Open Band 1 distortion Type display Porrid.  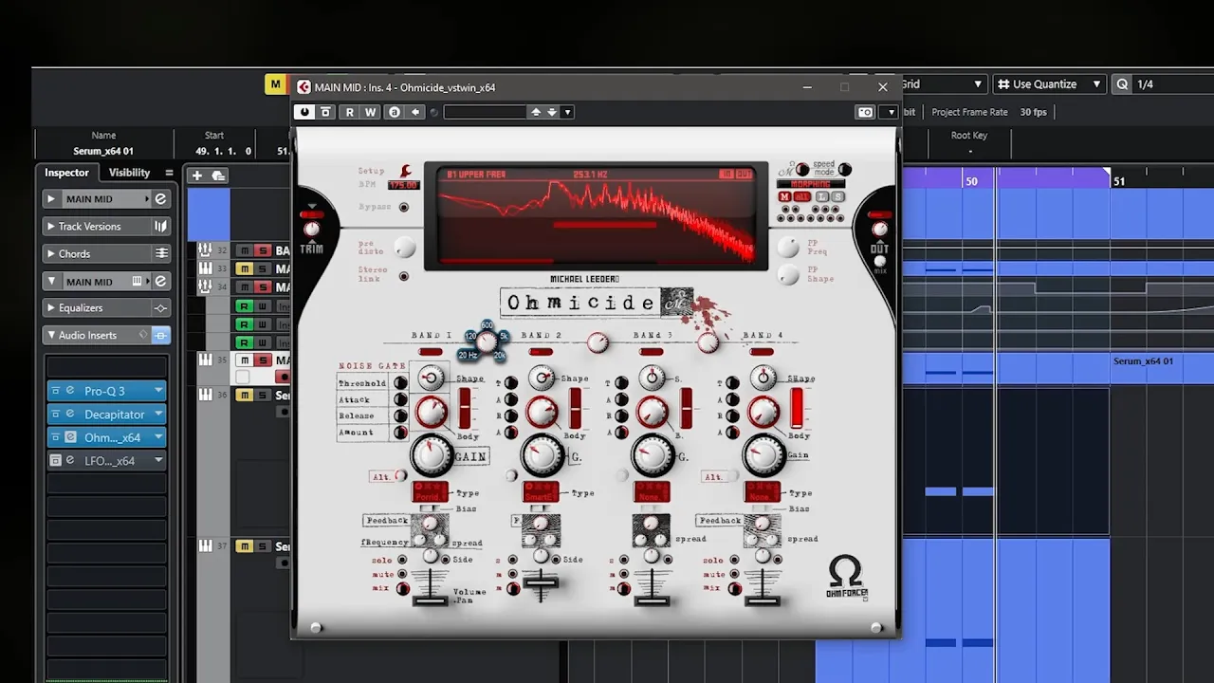430,492
